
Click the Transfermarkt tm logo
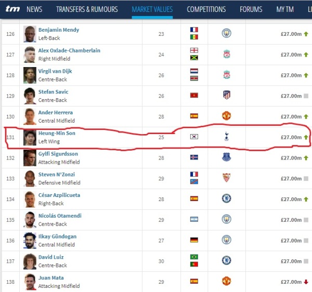tap(12, 9)
